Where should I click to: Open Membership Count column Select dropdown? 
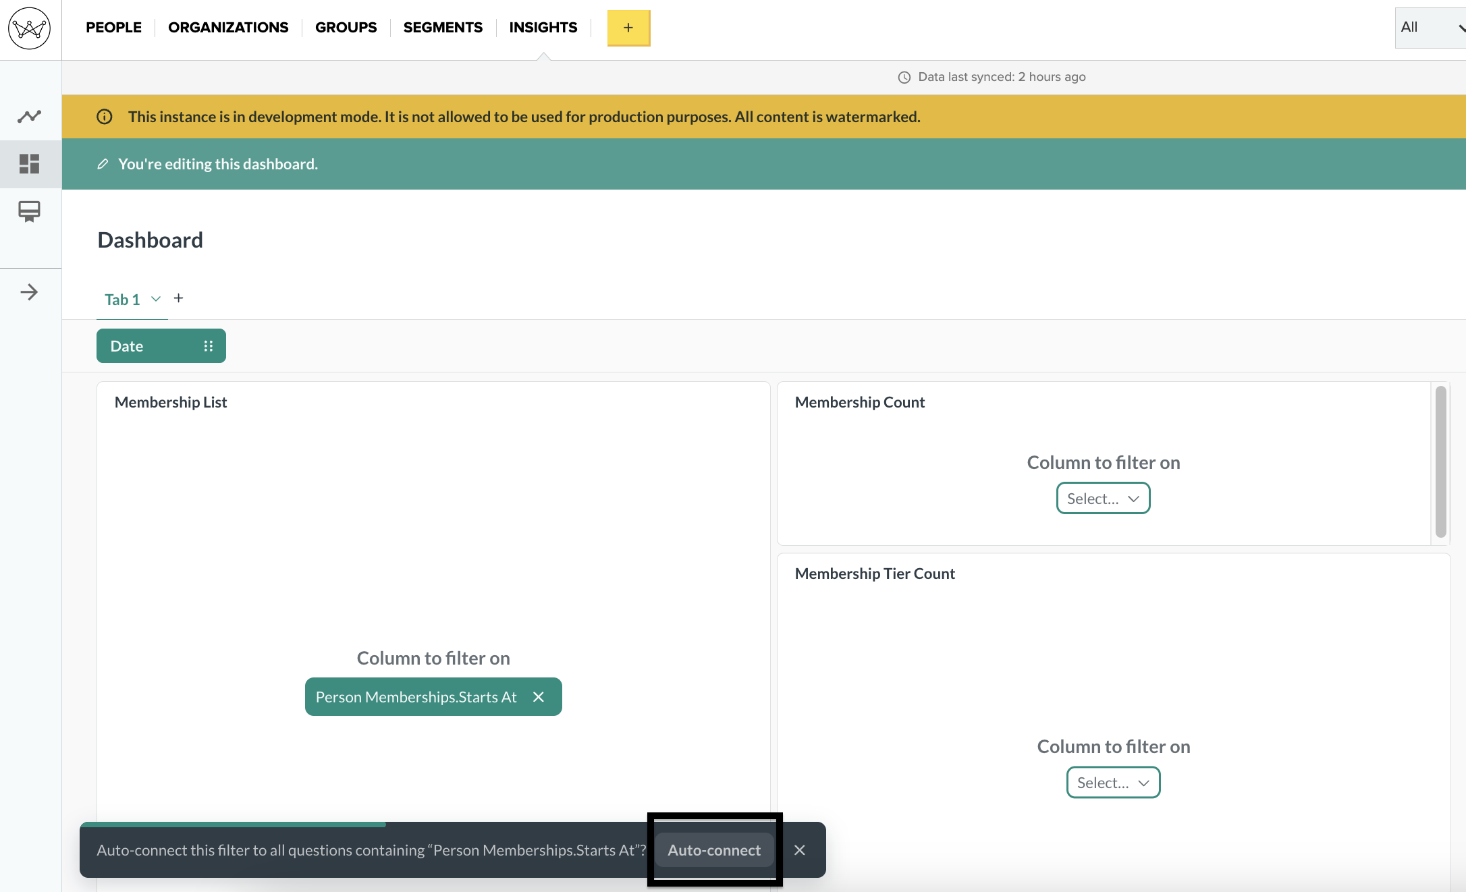point(1103,499)
